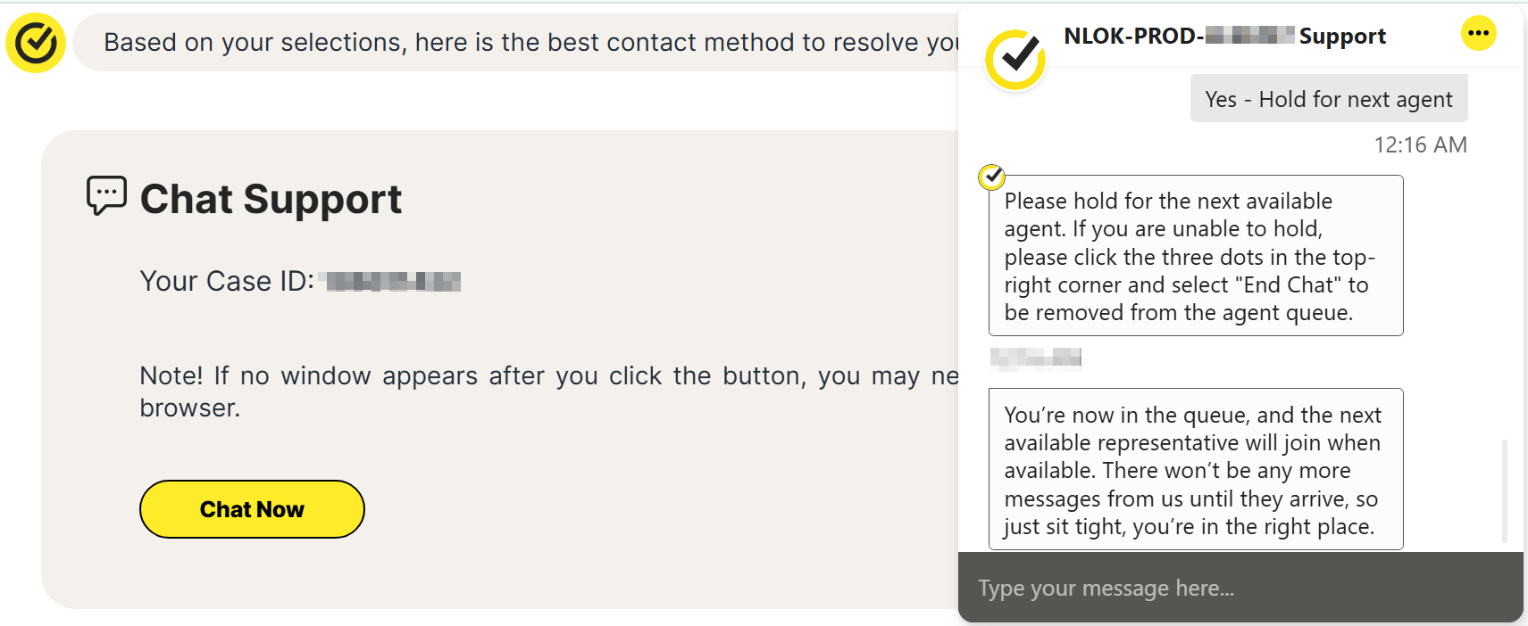Click the note about no window appearing
Viewport: 1528px width, 626px height.
[549, 391]
